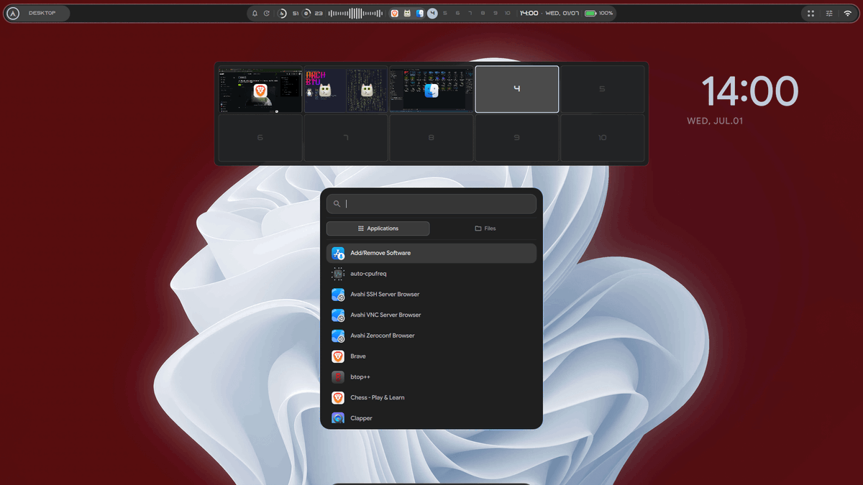Launch Brave from the app list
Viewport: 863px width, 485px height.
point(431,356)
